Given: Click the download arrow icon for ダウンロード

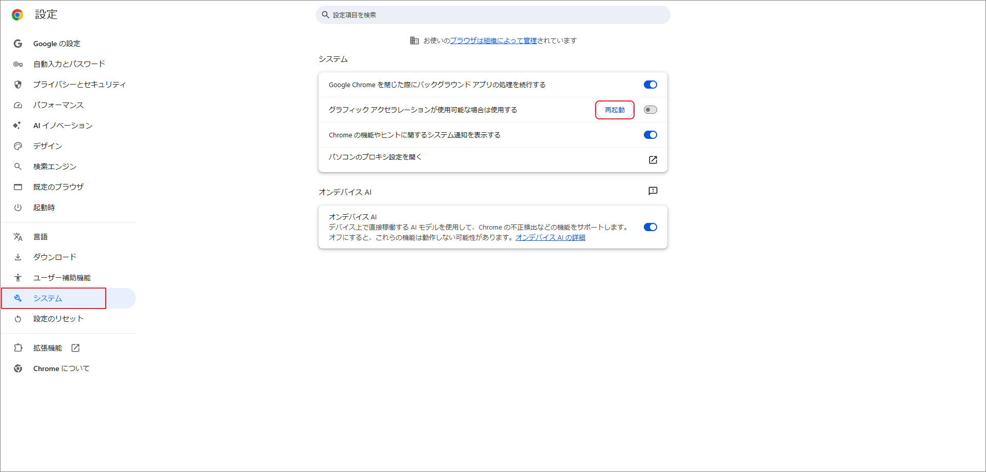Looking at the screenshot, I should tap(18, 257).
